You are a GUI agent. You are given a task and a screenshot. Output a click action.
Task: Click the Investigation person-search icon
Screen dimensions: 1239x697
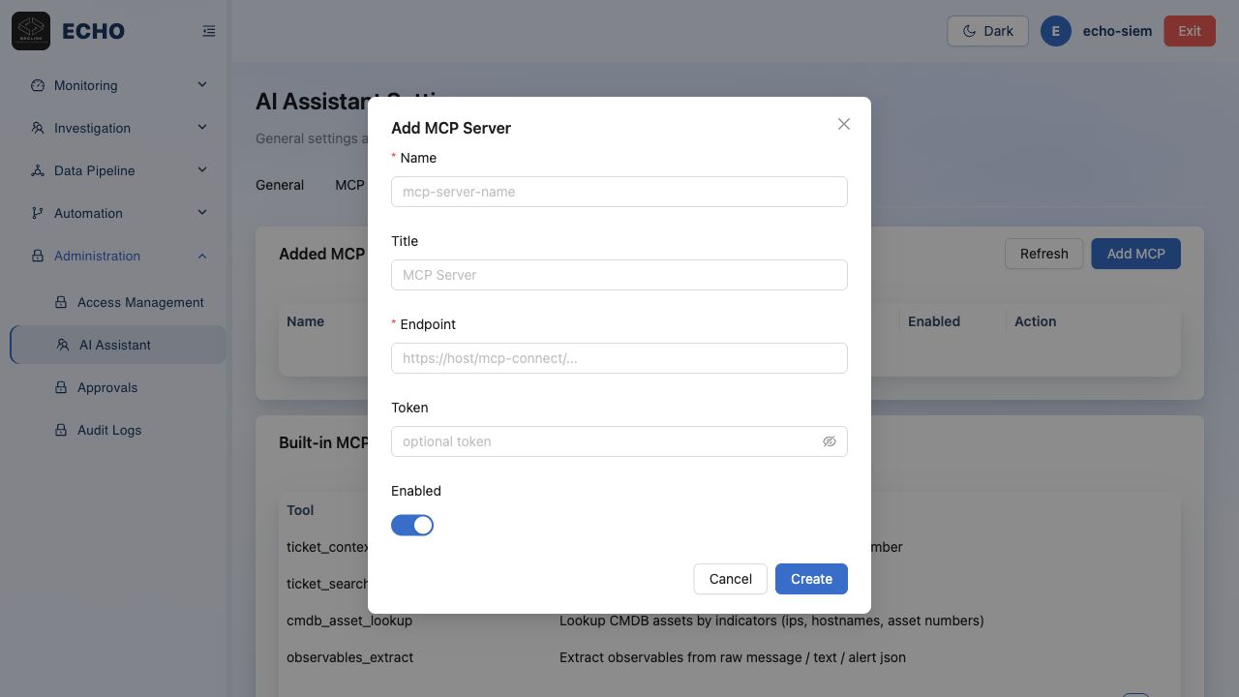(38, 128)
